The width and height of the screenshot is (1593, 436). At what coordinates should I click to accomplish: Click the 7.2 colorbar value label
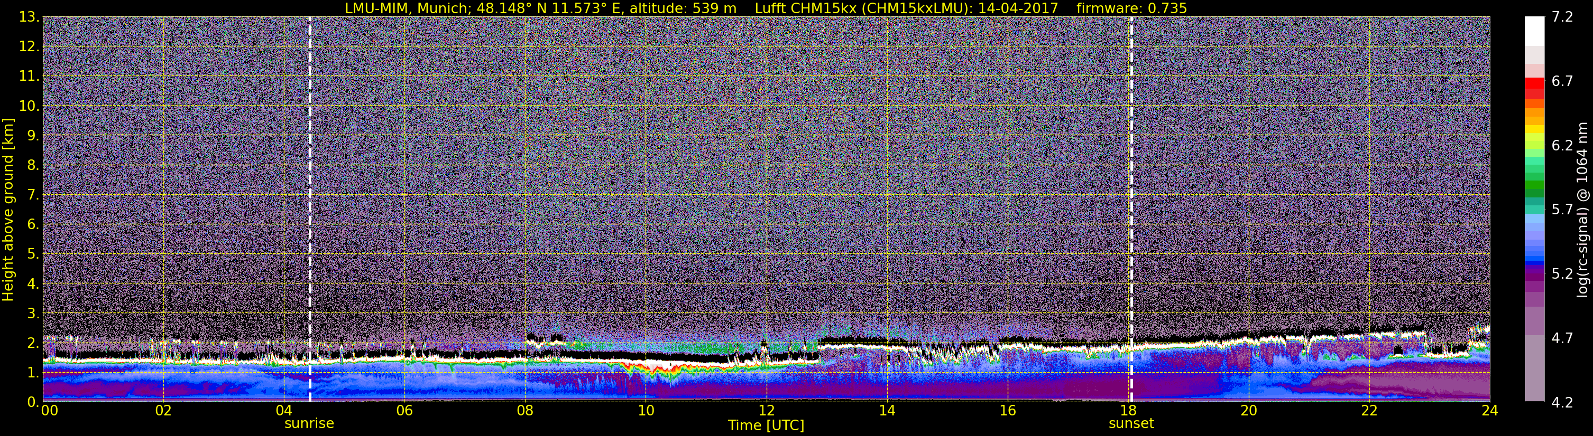(1562, 17)
